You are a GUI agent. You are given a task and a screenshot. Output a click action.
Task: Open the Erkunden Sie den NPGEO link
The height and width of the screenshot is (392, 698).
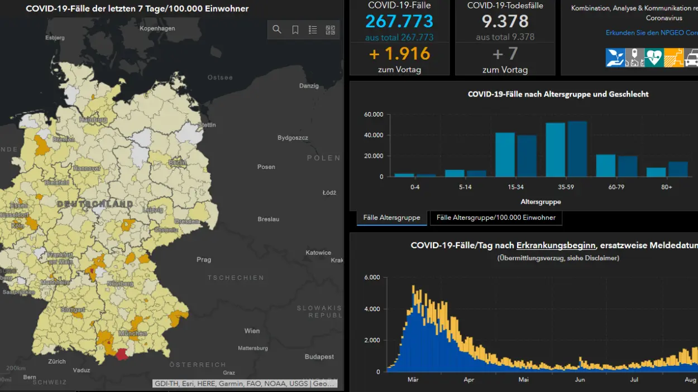[x=651, y=33]
